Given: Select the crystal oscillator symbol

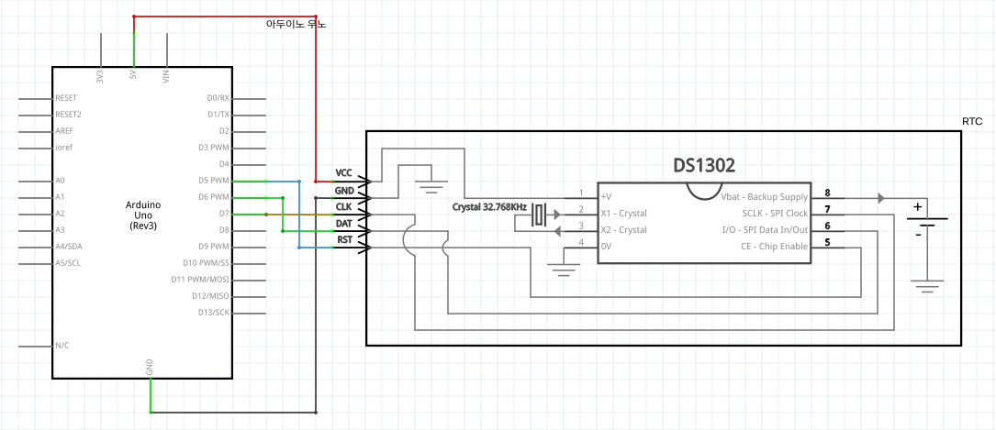Looking at the screenshot, I should [539, 215].
